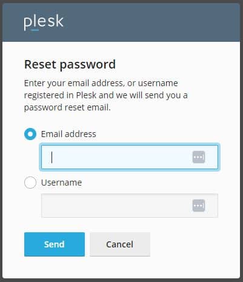Click the blue underline accent of Plesk logo
This screenshot has width=243, height=282.
[x=35, y=30]
